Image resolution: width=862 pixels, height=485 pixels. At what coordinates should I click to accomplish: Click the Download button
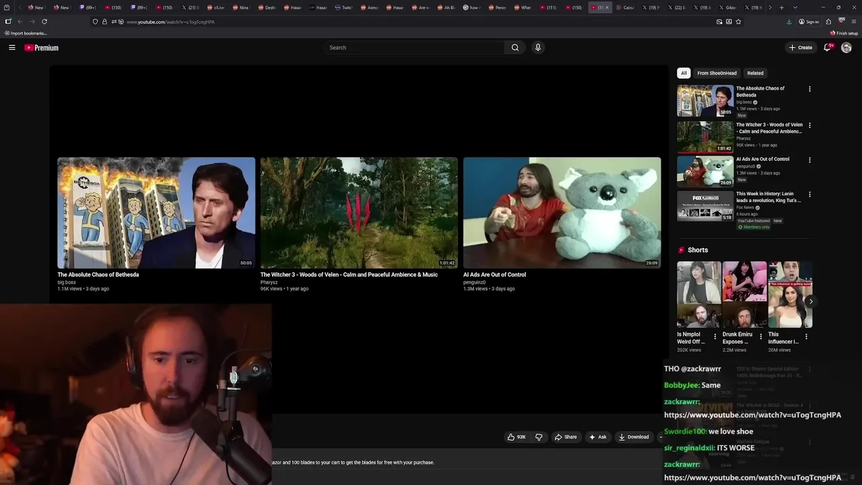click(634, 437)
